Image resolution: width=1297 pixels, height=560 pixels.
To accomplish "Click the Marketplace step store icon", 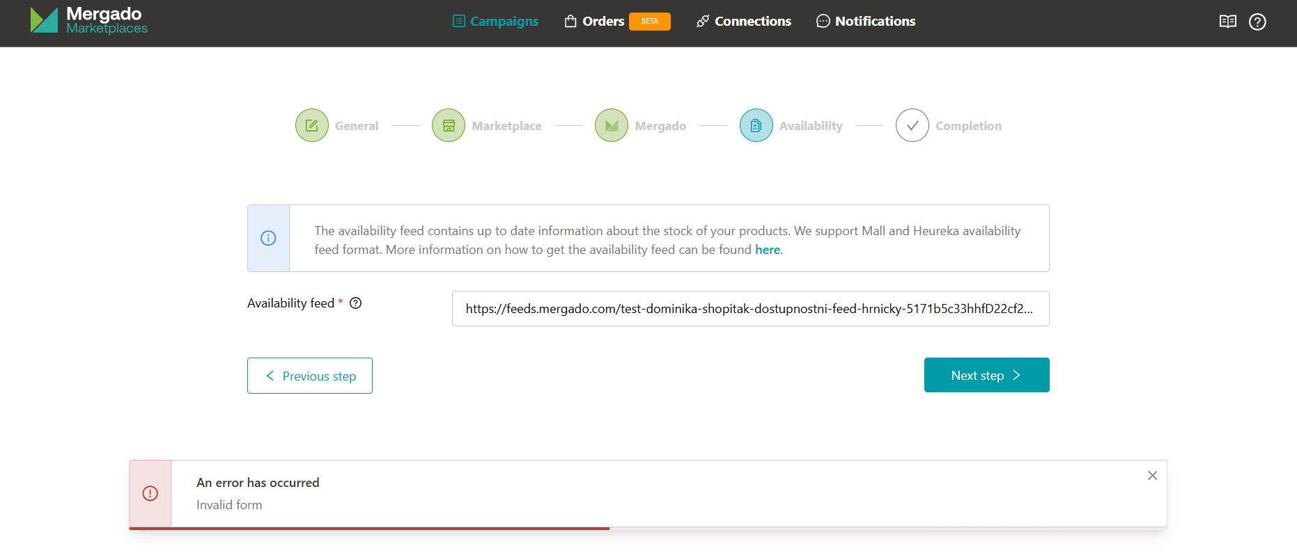I will [449, 125].
